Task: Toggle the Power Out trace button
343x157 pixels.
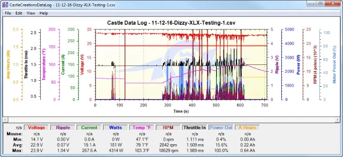Action: [221, 128]
